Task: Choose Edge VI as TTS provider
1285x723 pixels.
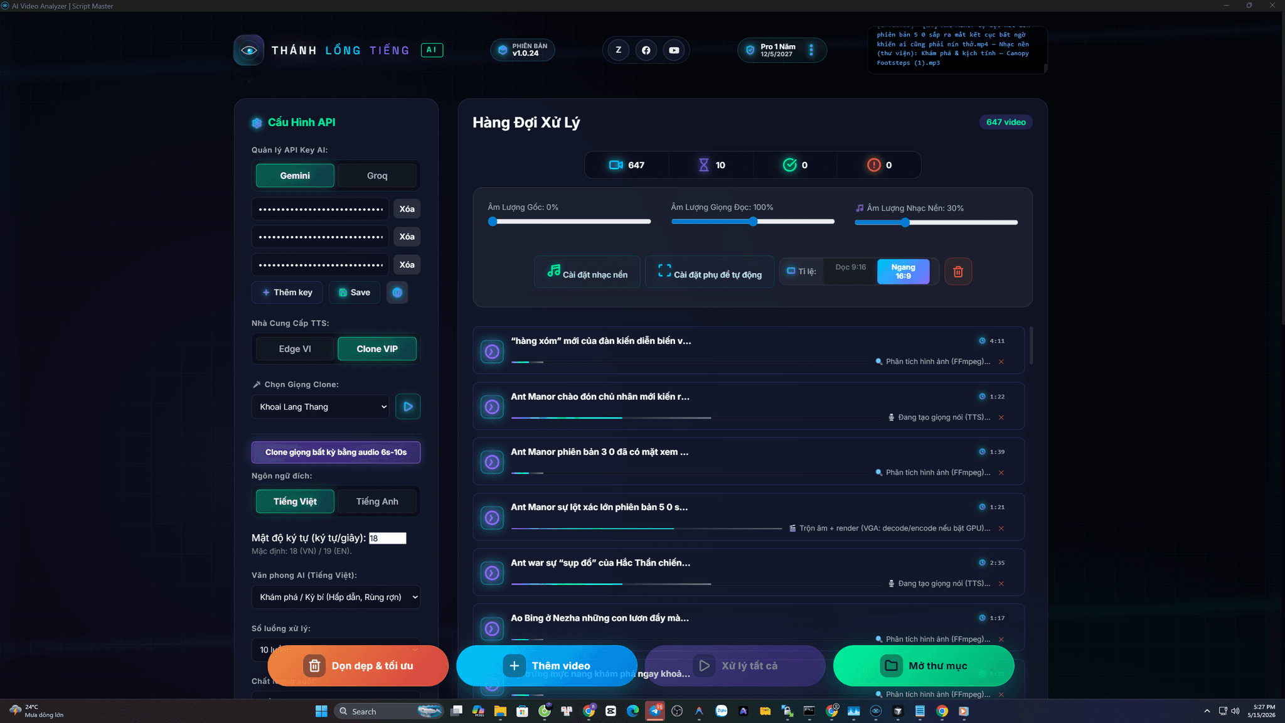Action: pos(295,349)
